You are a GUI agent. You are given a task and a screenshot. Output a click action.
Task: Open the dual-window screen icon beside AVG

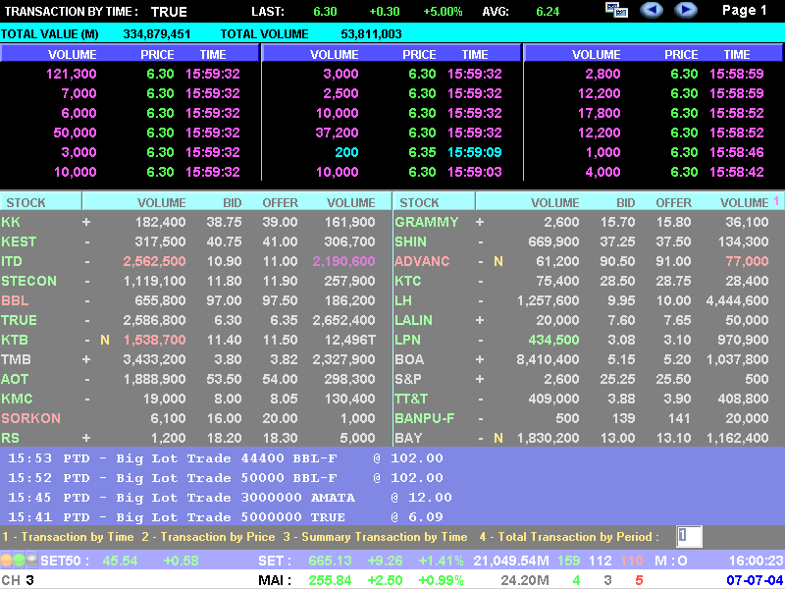click(616, 10)
